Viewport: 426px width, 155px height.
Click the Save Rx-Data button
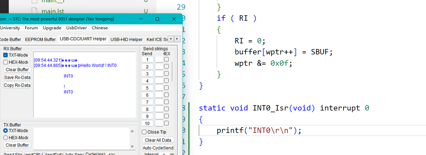17,77
